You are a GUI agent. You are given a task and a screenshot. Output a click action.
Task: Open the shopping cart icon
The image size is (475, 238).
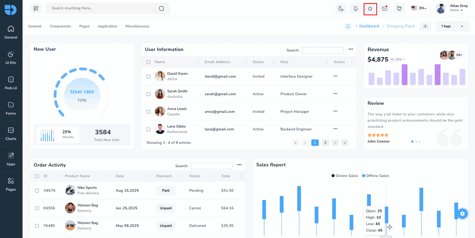pos(399,9)
